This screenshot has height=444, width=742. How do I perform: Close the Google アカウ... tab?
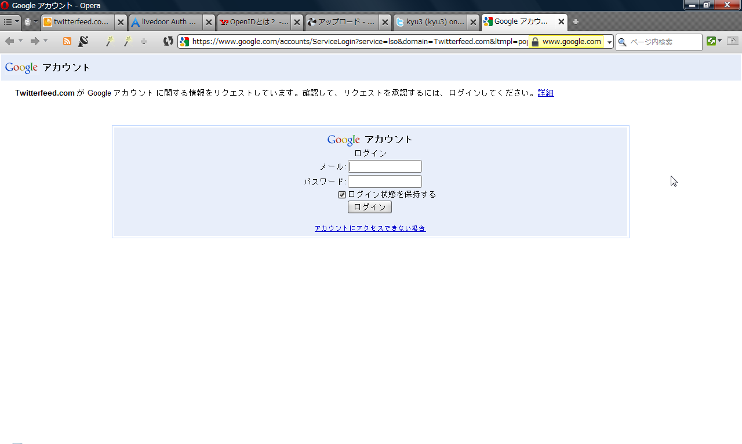(x=561, y=22)
